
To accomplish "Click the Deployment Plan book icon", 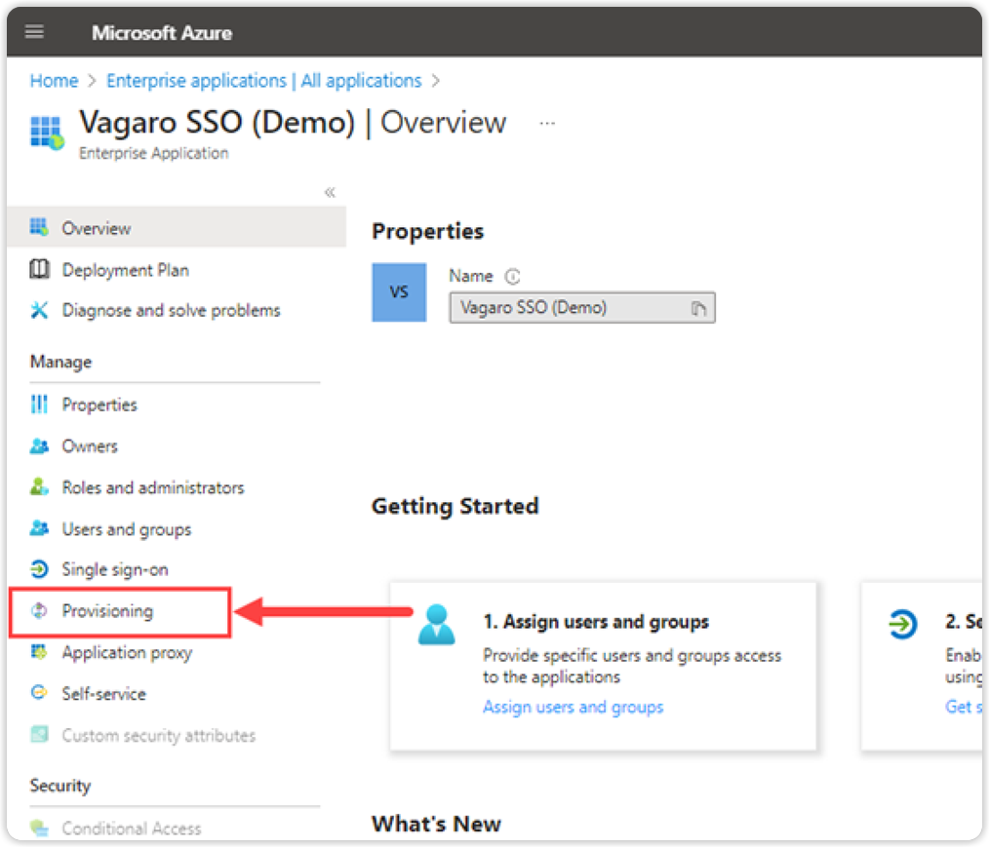I will point(39,269).
